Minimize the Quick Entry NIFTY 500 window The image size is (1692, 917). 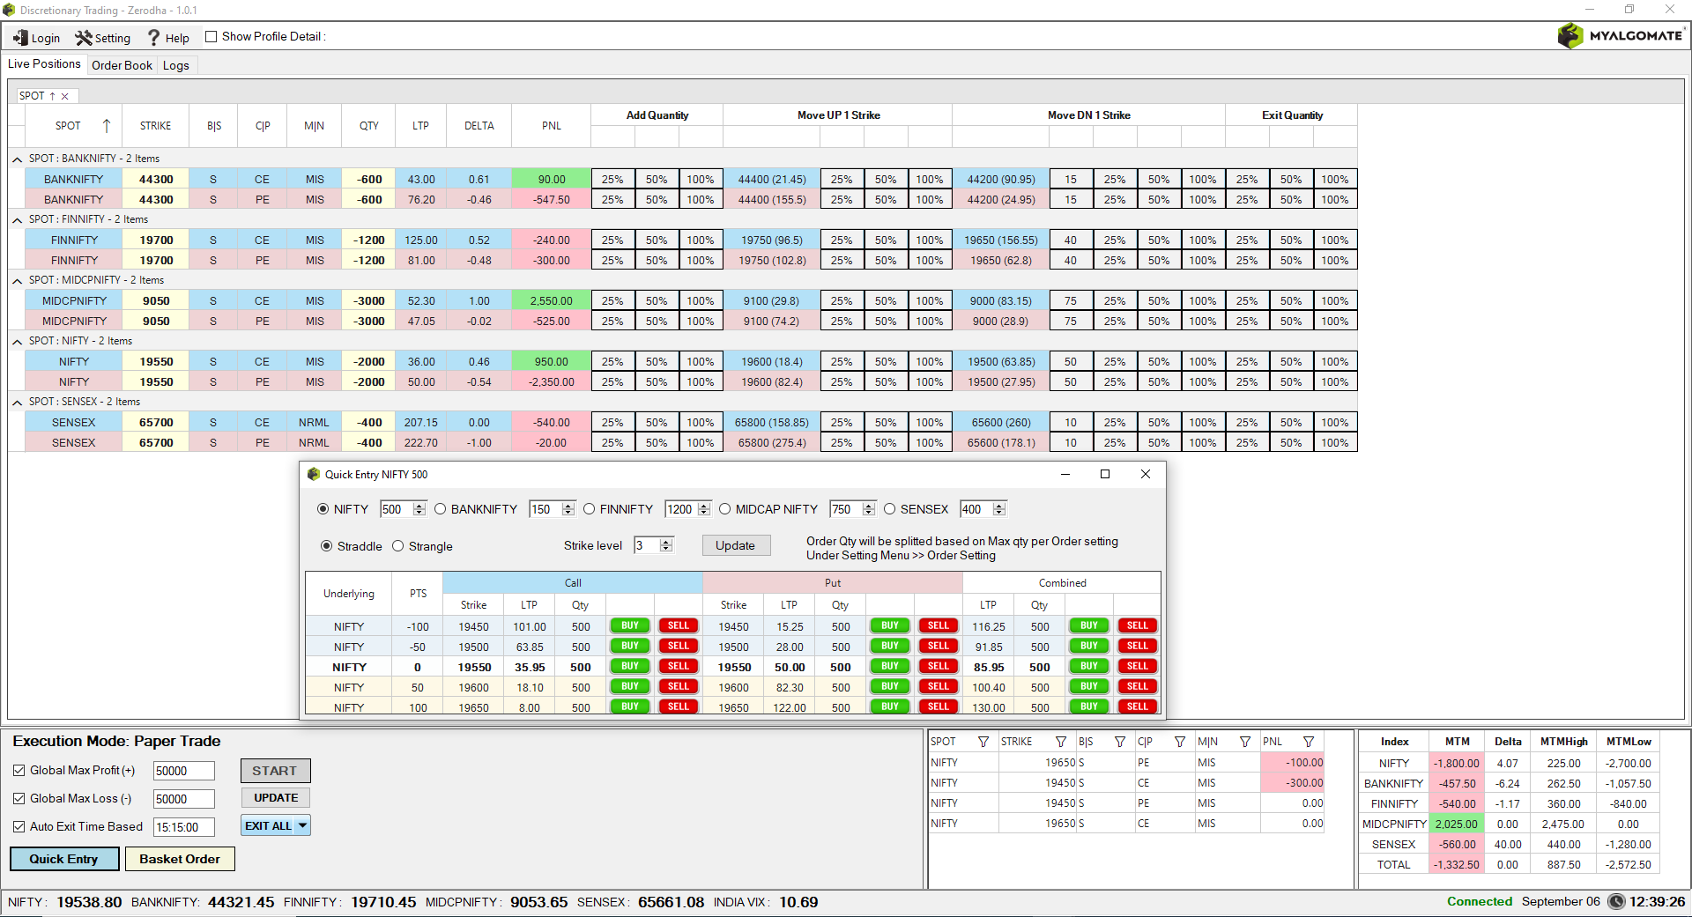coord(1065,474)
